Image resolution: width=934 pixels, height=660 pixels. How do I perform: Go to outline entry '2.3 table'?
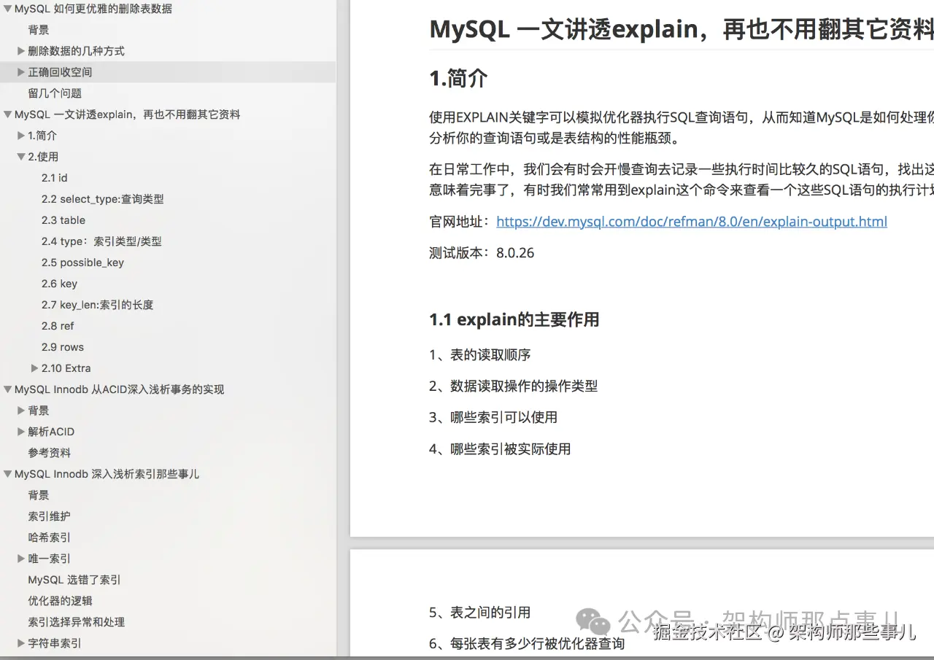click(x=63, y=220)
